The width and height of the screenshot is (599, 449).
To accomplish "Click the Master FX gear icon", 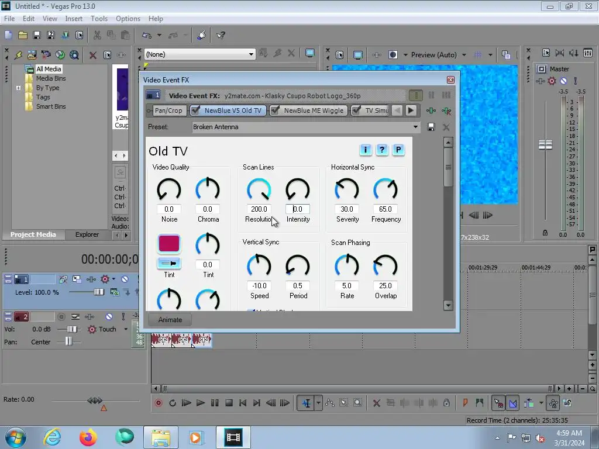I will point(552,81).
